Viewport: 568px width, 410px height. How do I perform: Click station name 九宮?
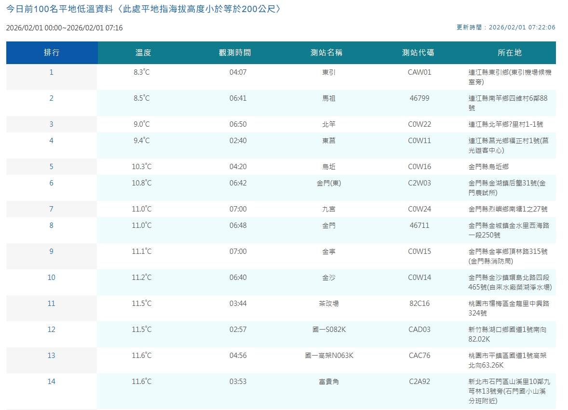329,209
